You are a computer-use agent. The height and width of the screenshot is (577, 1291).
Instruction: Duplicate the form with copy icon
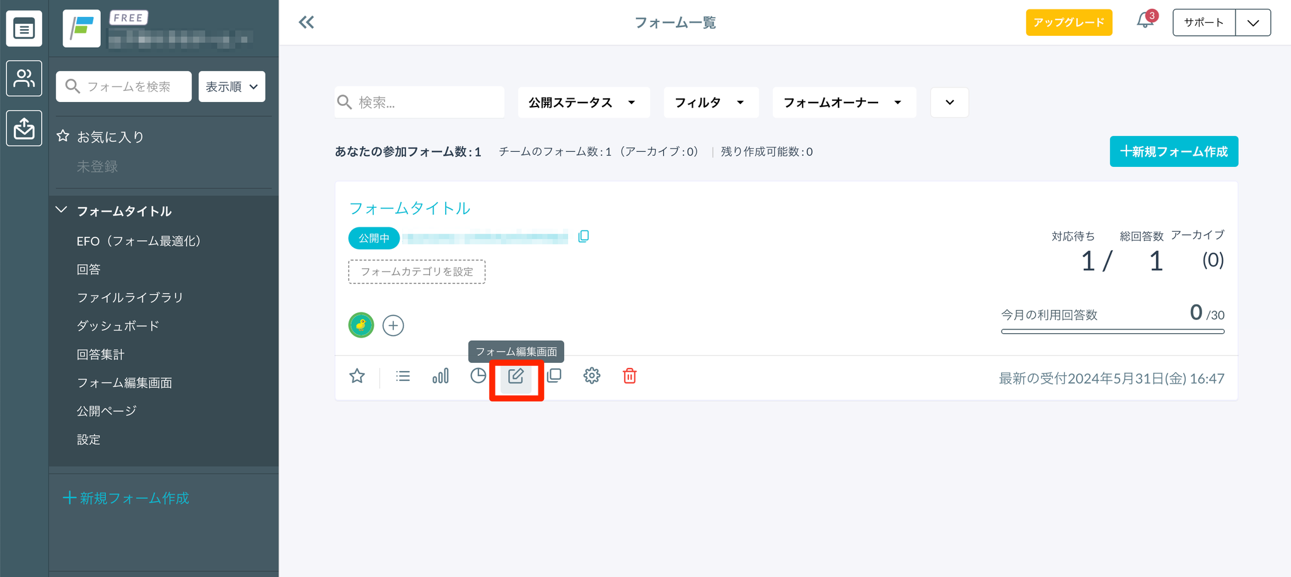pyautogui.click(x=554, y=376)
